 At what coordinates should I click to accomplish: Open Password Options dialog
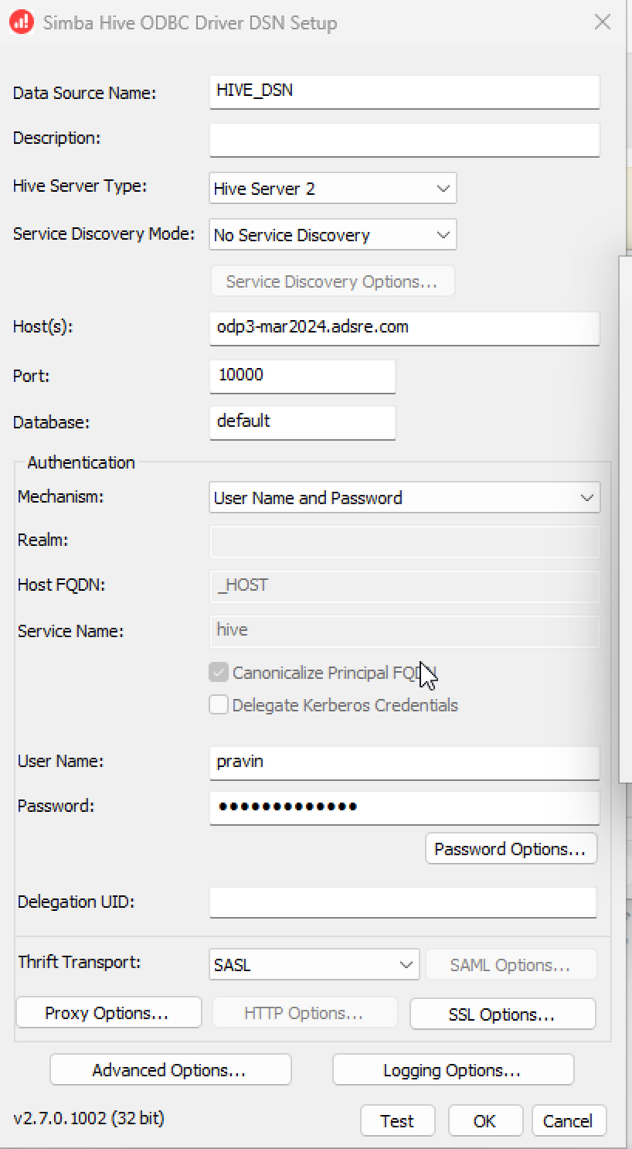(511, 849)
